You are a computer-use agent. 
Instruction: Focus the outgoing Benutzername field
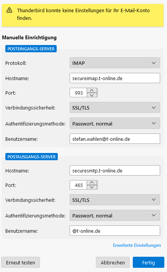tap(115, 231)
